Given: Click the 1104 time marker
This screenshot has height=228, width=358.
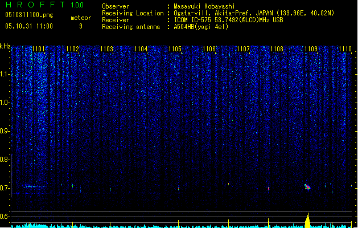Looking at the screenshot, I should coord(141,49).
